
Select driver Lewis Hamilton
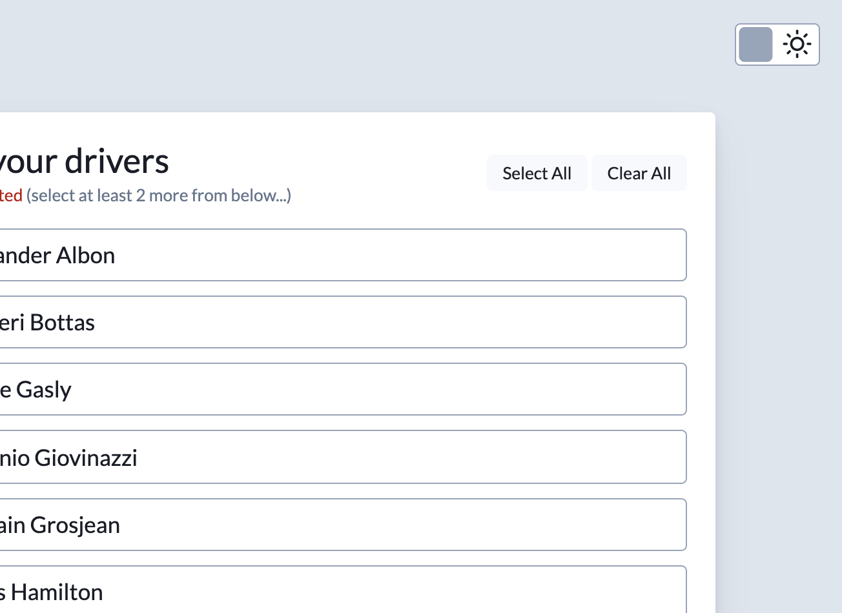[x=323, y=588]
